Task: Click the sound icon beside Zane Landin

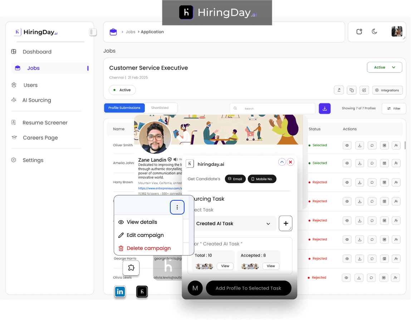Action: click(175, 159)
